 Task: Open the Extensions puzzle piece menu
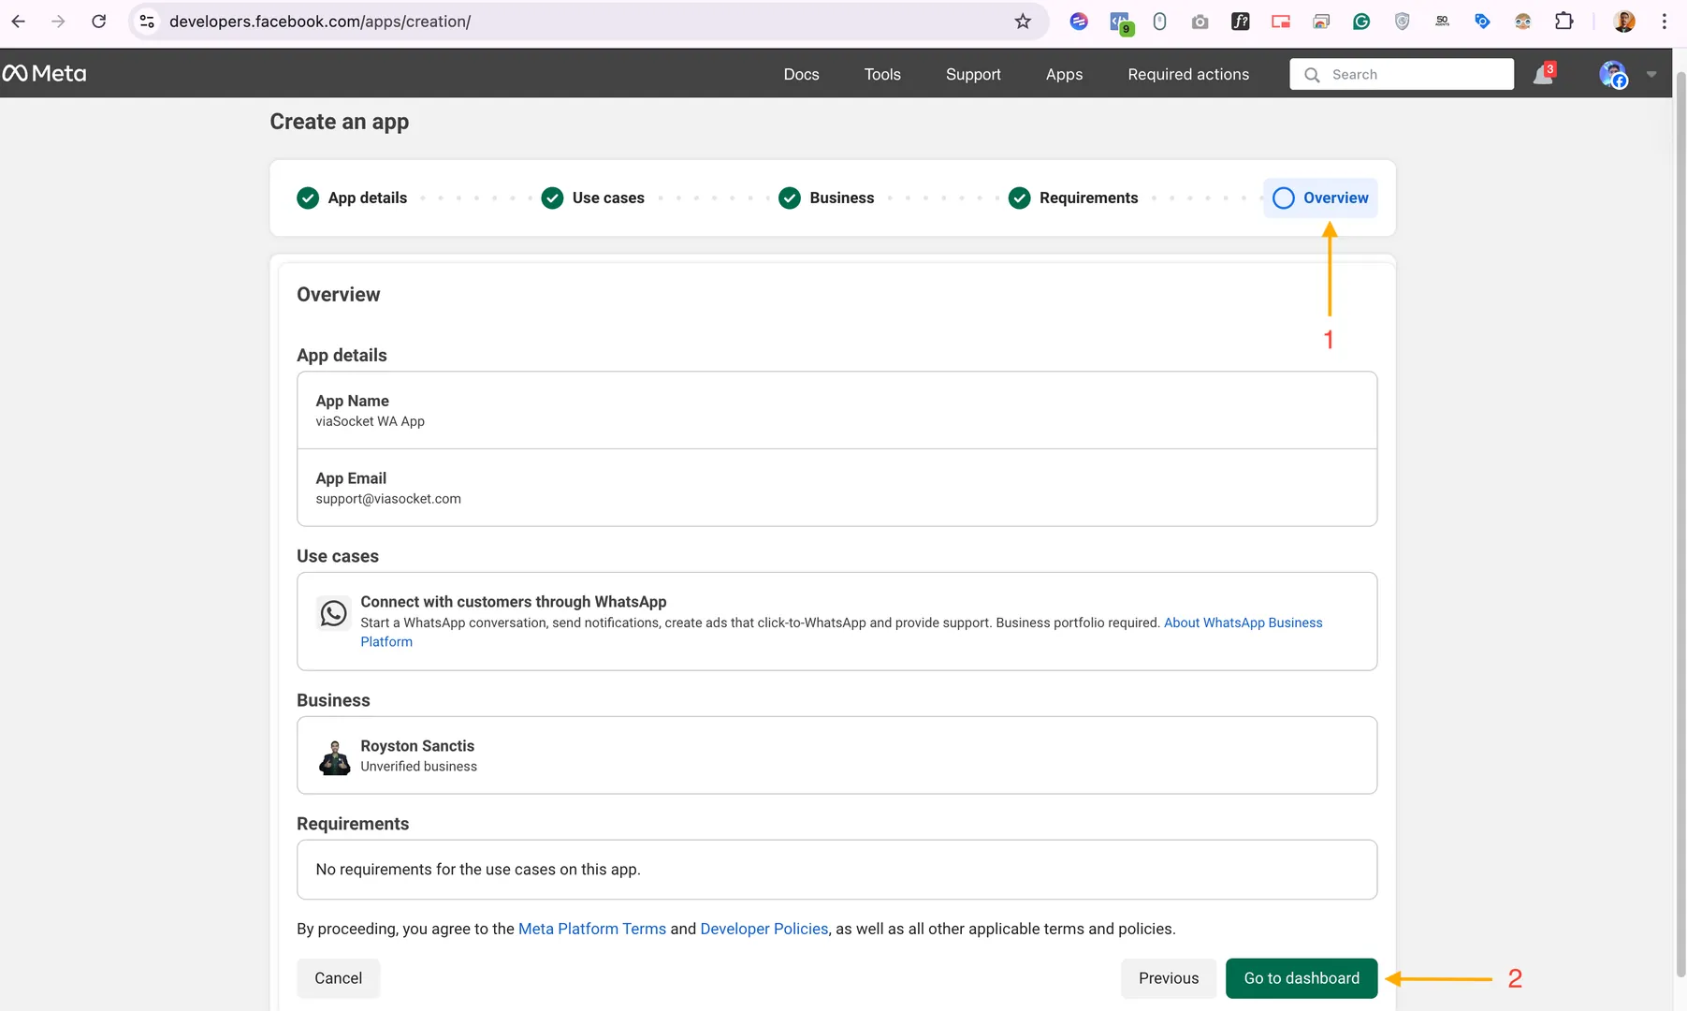click(x=1563, y=21)
